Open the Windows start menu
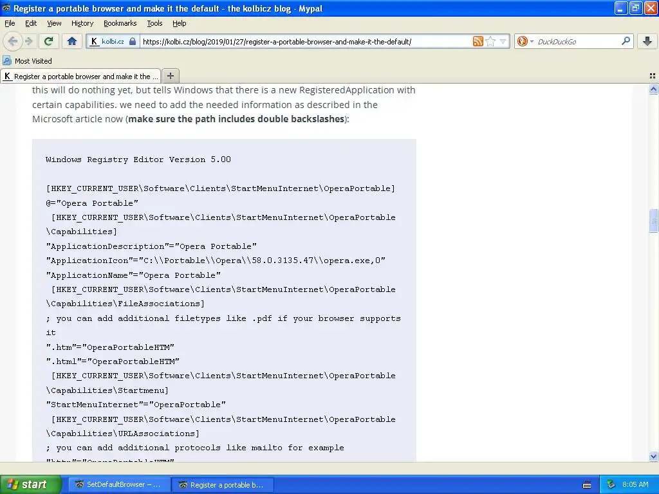 [x=30, y=484]
